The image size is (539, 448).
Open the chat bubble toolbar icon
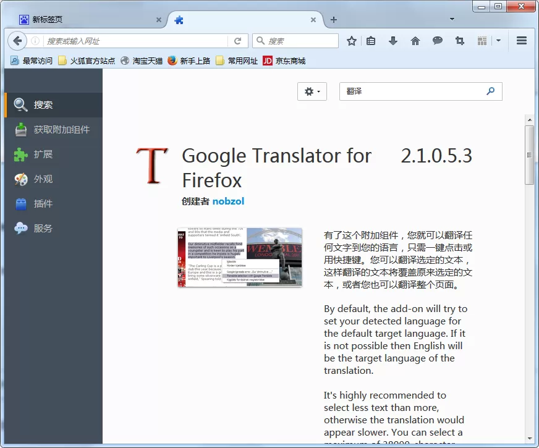click(438, 41)
